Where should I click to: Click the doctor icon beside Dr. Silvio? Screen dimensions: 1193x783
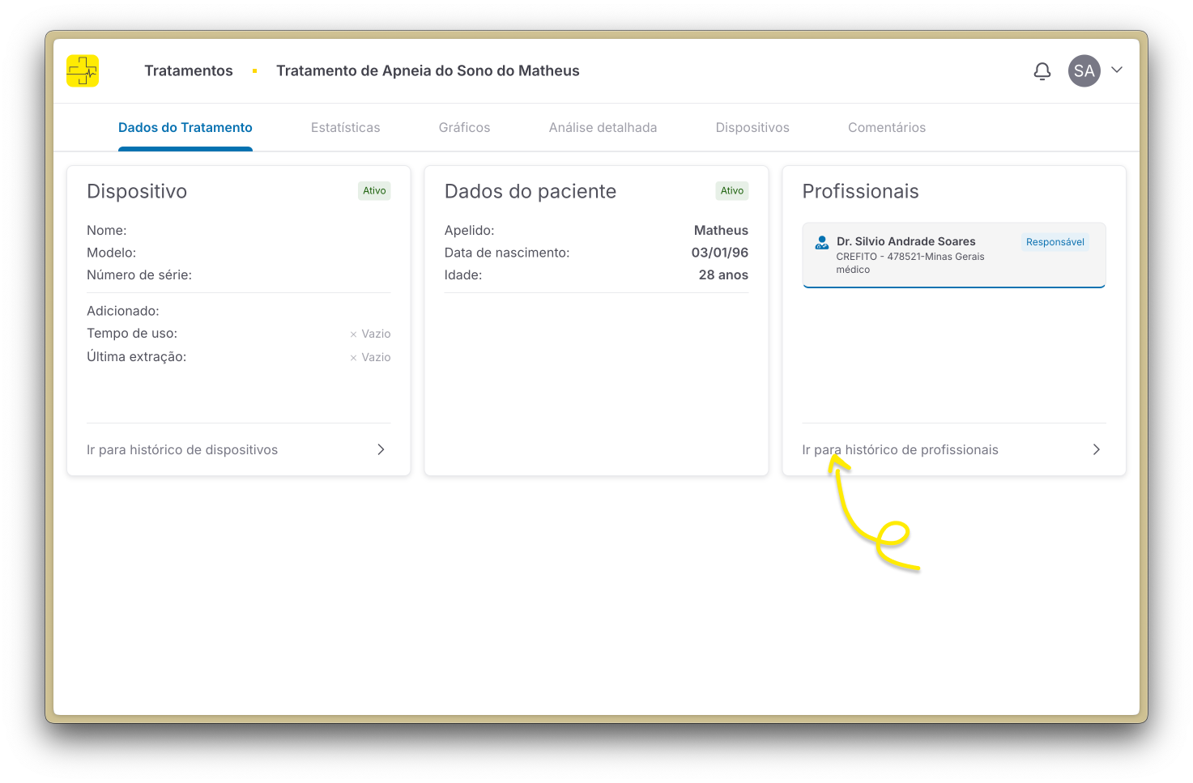(821, 242)
